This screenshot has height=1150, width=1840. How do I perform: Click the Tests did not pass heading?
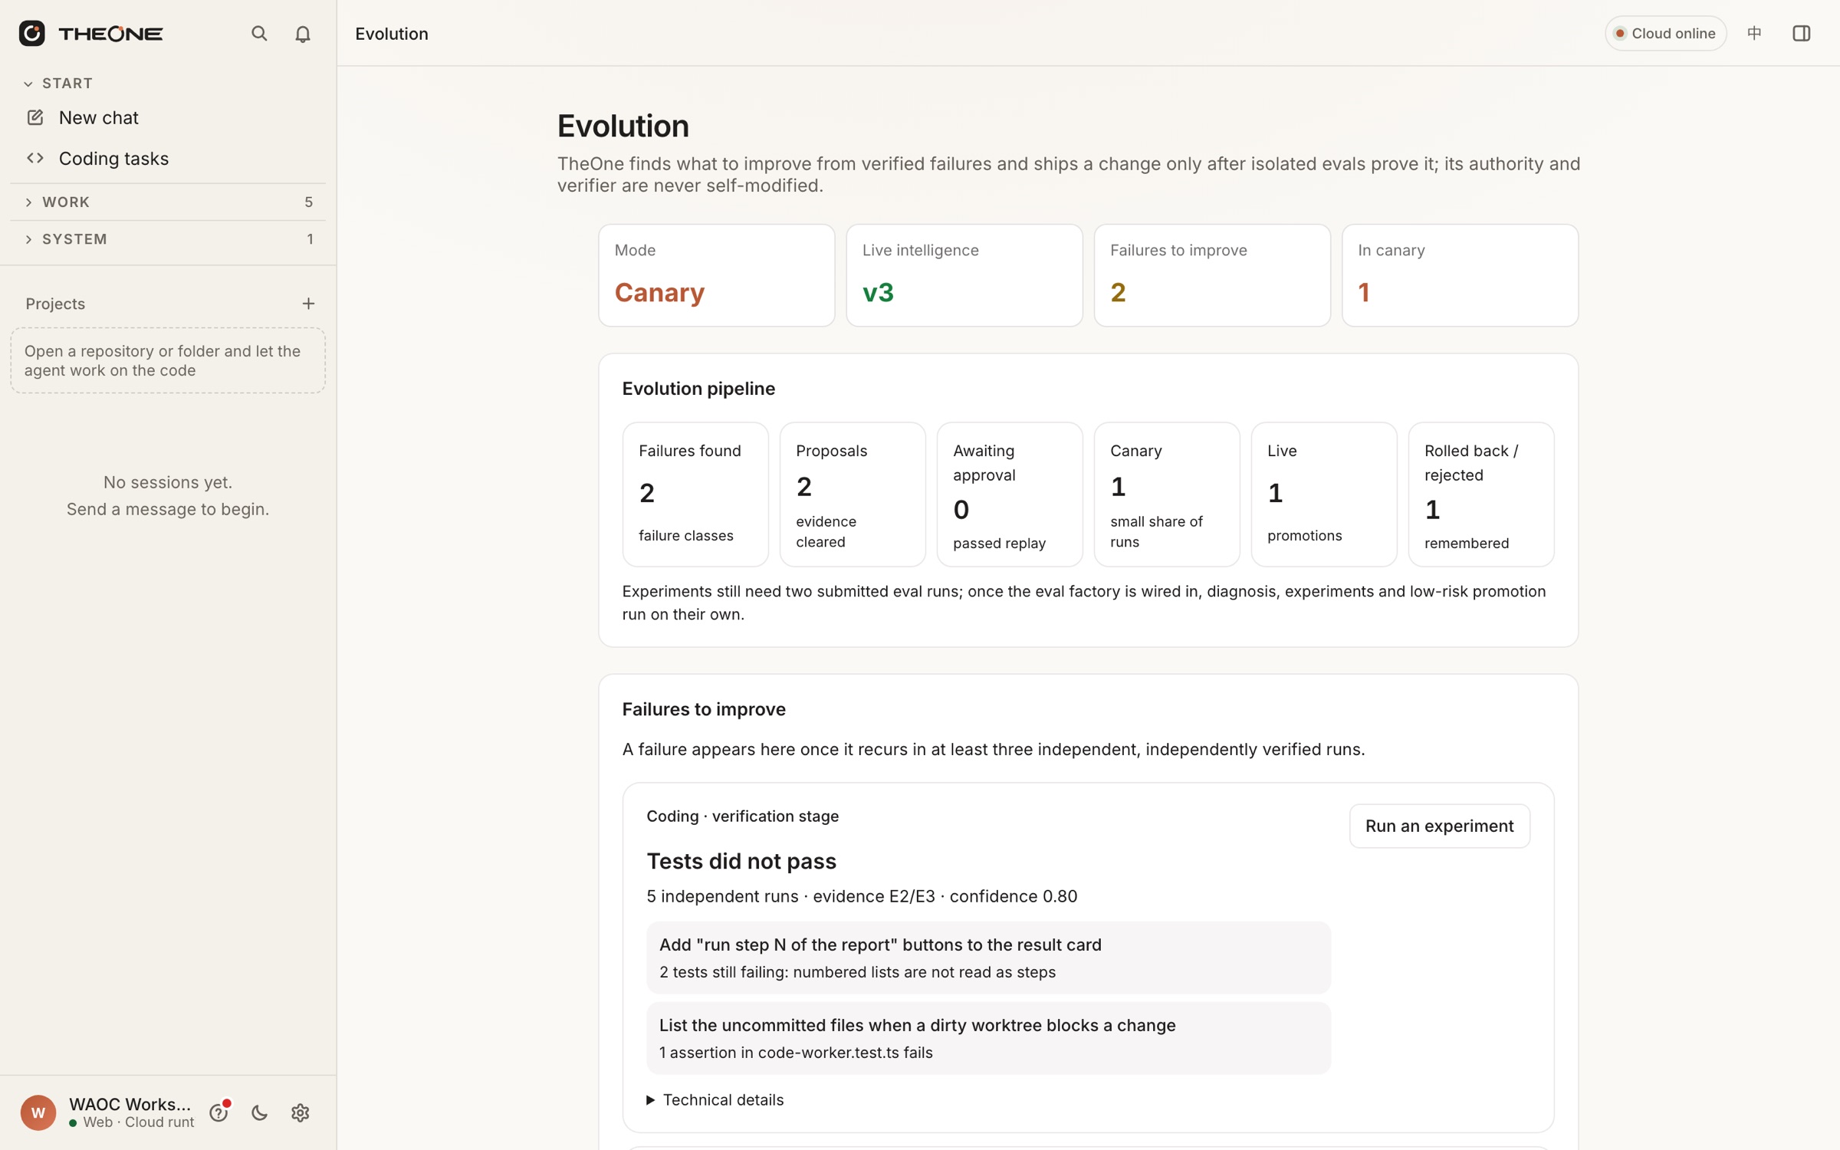(x=741, y=861)
